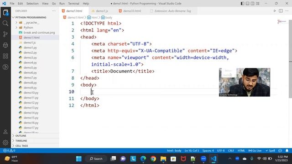292x164 pixels.
Task: Open the Search view in activity bar
Action: point(5,23)
